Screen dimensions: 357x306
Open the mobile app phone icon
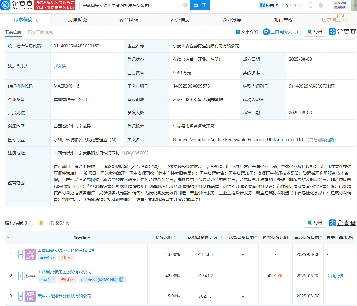310,5
